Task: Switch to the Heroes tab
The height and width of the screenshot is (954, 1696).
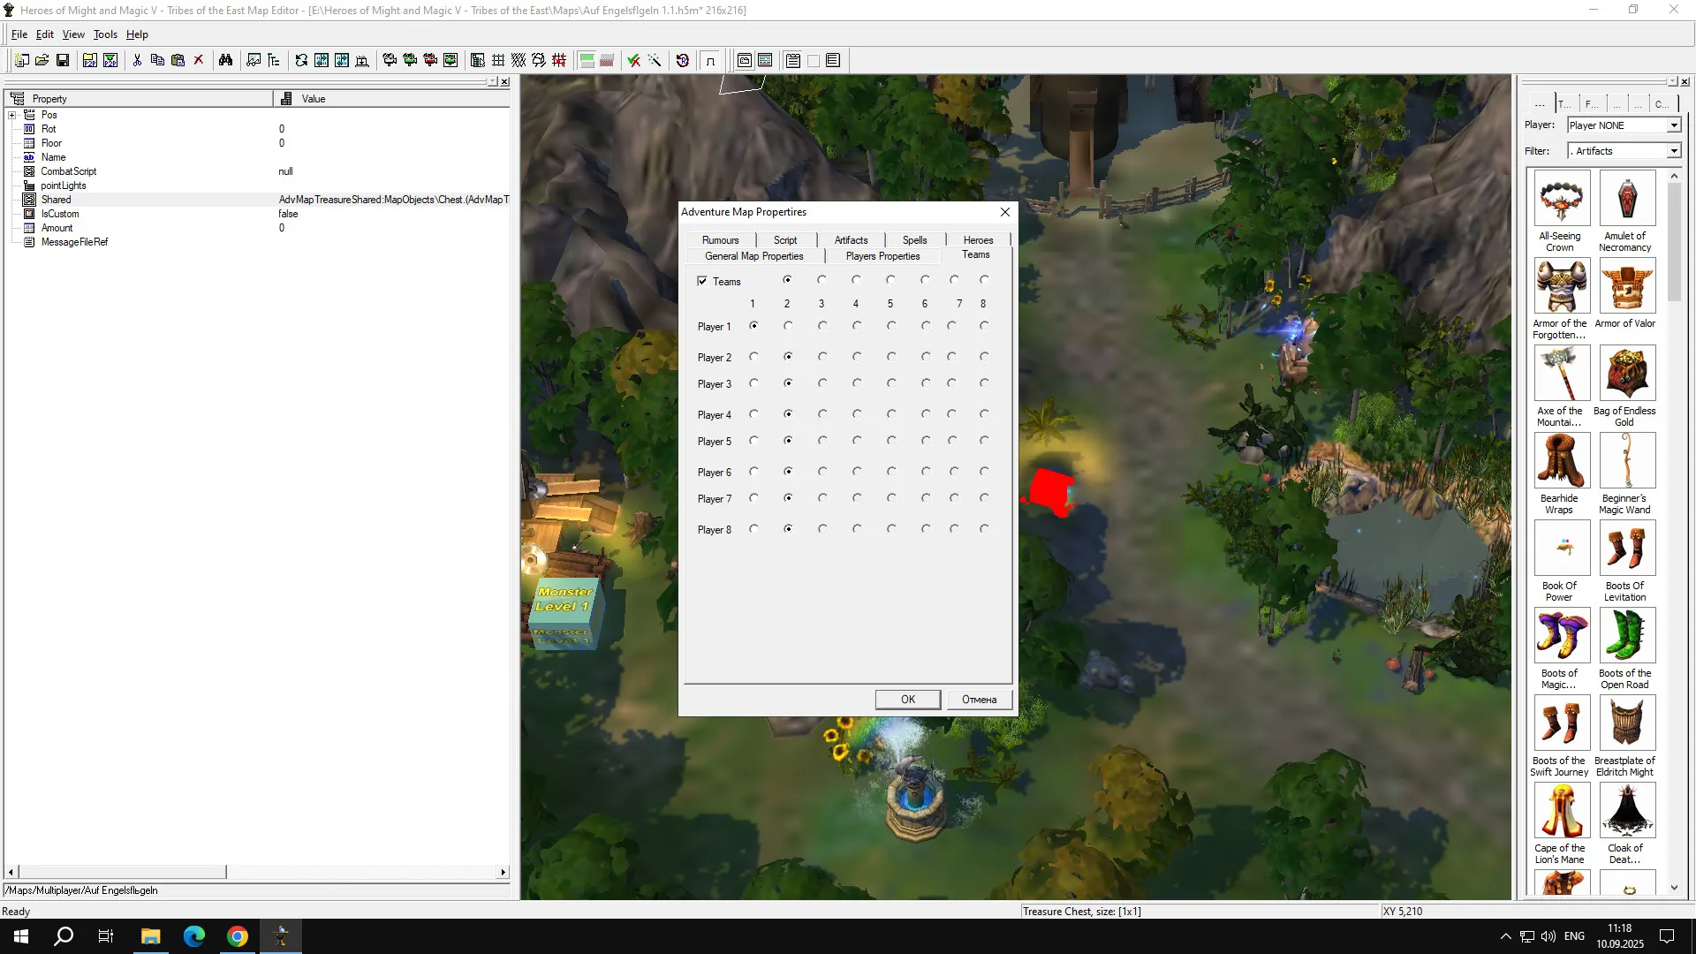Action: pyautogui.click(x=979, y=240)
